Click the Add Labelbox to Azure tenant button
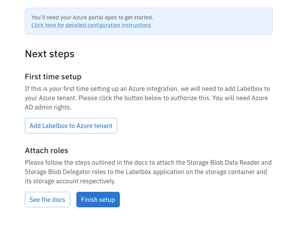The width and height of the screenshot is (290, 227). tap(71, 126)
